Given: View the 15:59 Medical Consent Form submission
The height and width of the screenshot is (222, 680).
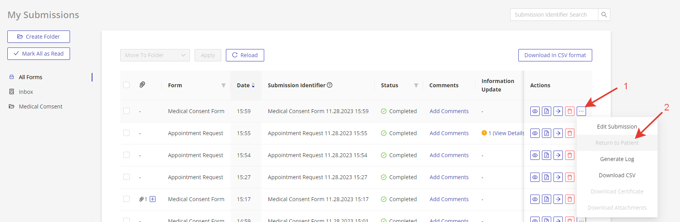Looking at the screenshot, I should (x=535, y=111).
